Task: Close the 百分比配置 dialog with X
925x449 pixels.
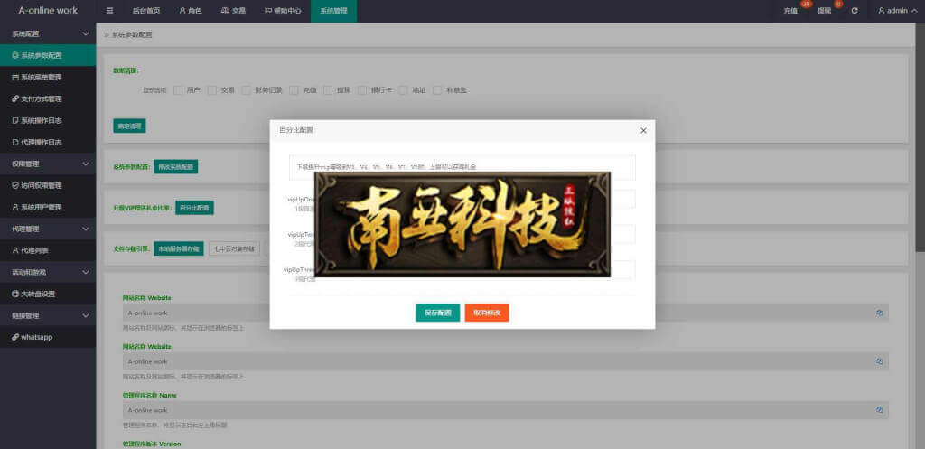Action: (x=643, y=130)
